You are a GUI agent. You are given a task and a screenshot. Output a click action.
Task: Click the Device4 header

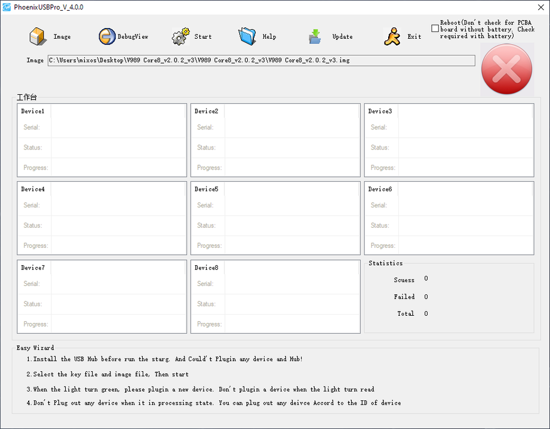[33, 189]
